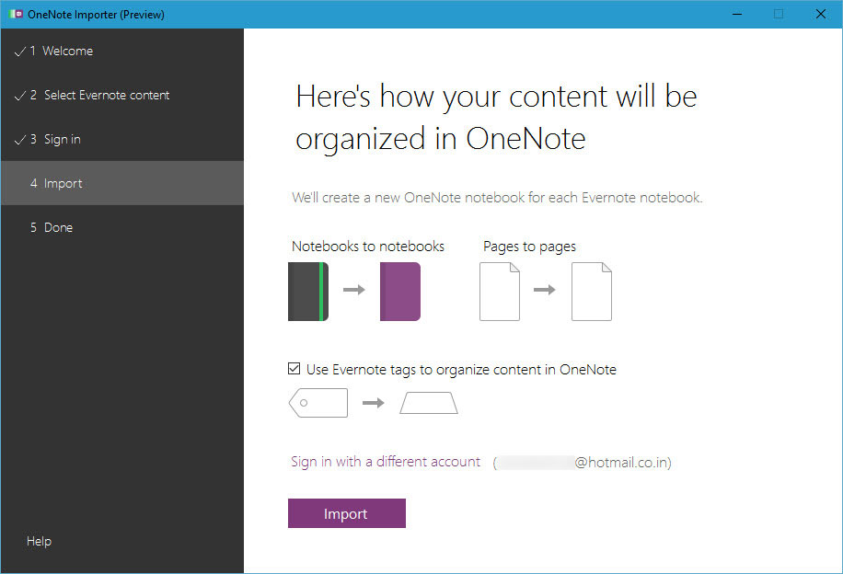Click the checkmark beside the Sign in step
The height and width of the screenshot is (574, 843).
coord(19,139)
